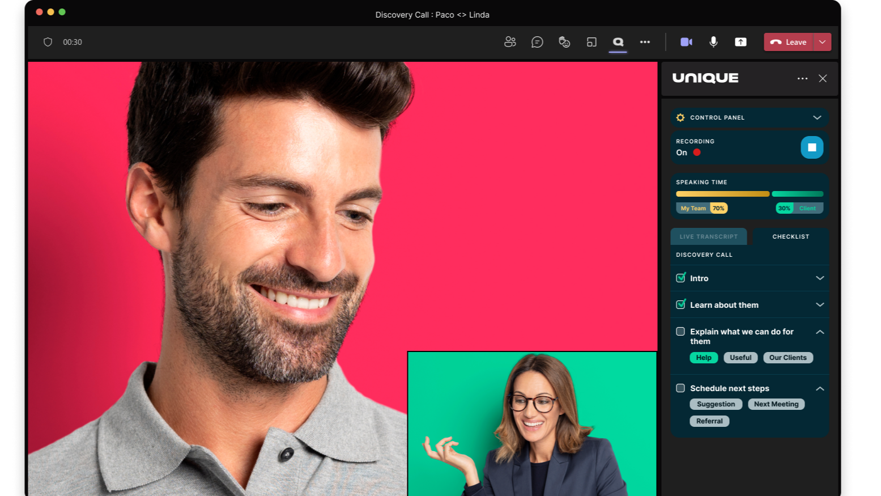This screenshot has height=496, width=881.
Task: Uncheck the Intro checklist item
Action: click(x=680, y=278)
